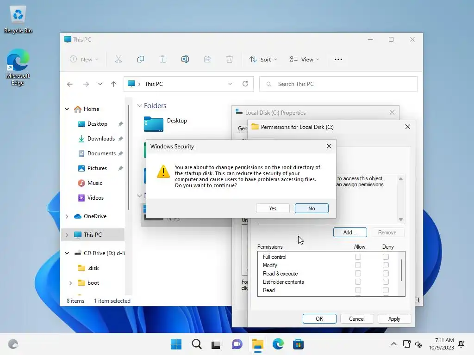This screenshot has width=474, height=355.
Task: Check Deny for Full control
Action: tap(386, 257)
